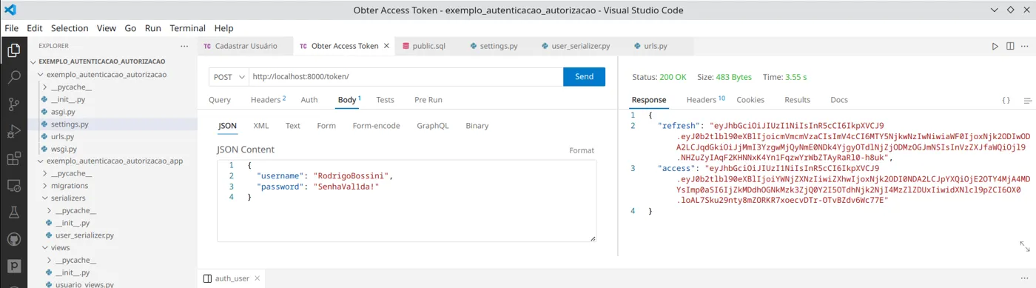Open the Go menu

[130, 28]
